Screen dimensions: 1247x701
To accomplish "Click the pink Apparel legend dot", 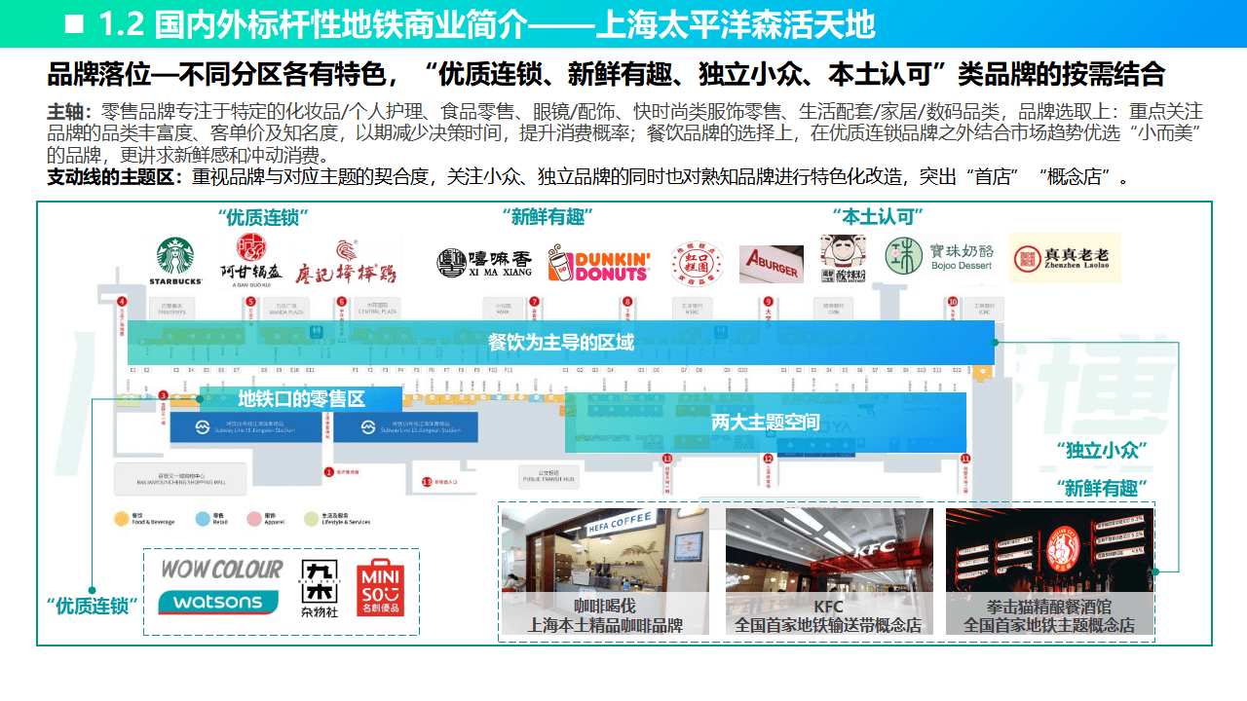I will 254,519.
